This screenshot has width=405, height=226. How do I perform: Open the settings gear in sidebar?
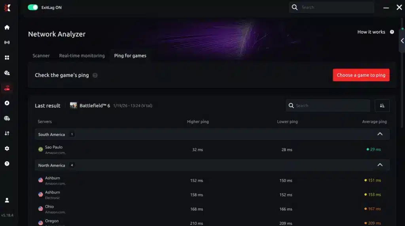click(7, 148)
